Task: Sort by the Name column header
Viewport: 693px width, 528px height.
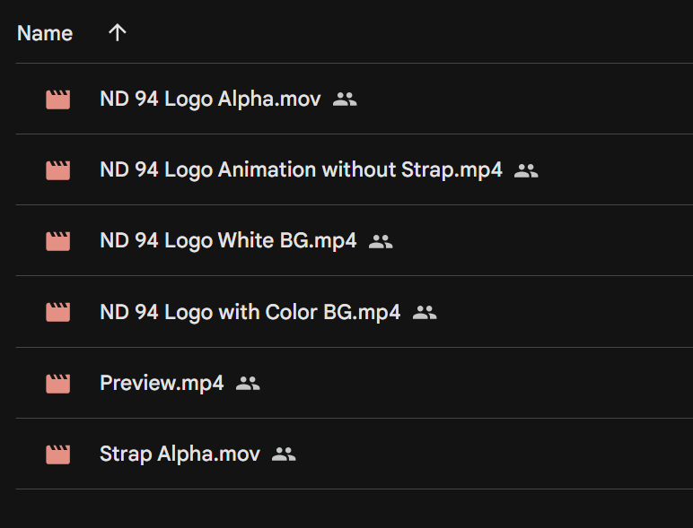Action: pyautogui.click(x=45, y=33)
